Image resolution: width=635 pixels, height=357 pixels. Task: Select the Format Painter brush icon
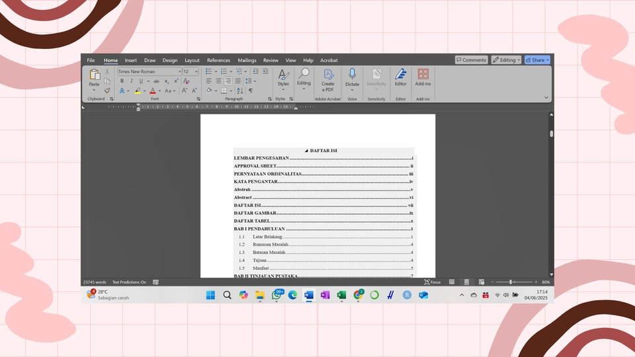coord(107,91)
